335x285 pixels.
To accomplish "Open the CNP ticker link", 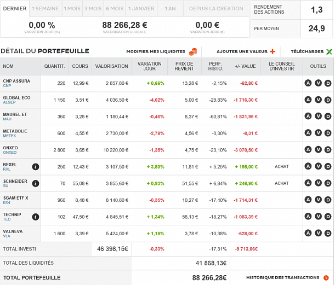I will pos(7,86).
